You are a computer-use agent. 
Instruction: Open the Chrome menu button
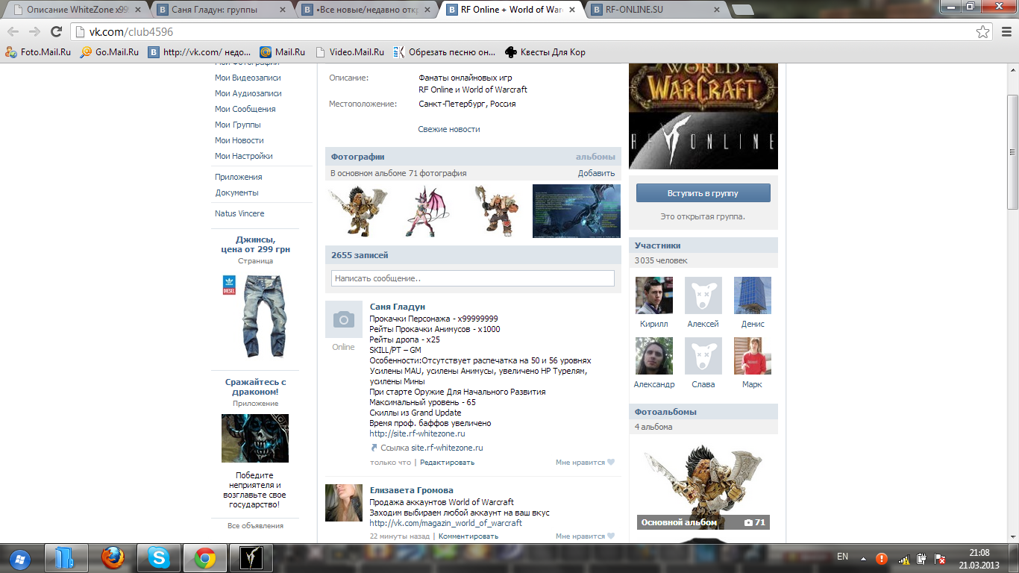pyautogui.click(x=1005, y=32)
